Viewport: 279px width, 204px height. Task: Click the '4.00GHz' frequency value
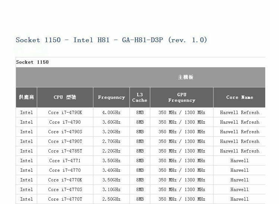coord(111,113)
